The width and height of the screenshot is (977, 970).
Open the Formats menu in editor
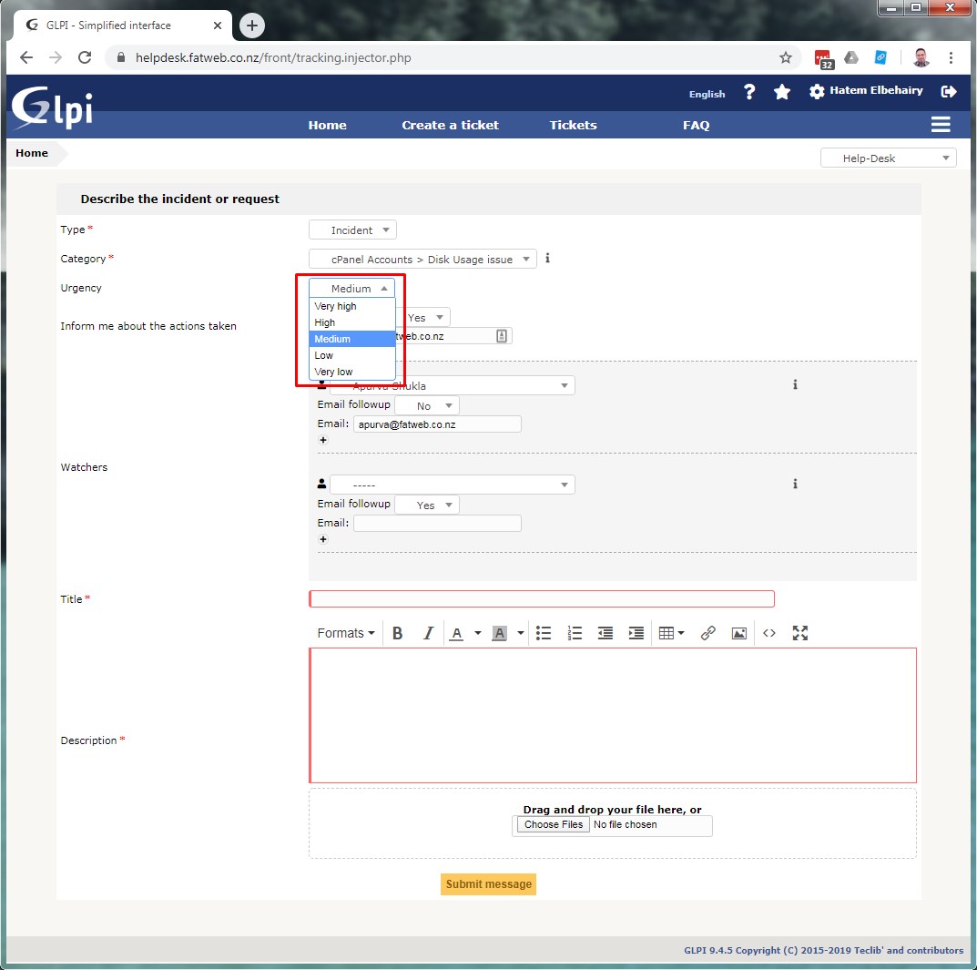[x=346, y=633]
